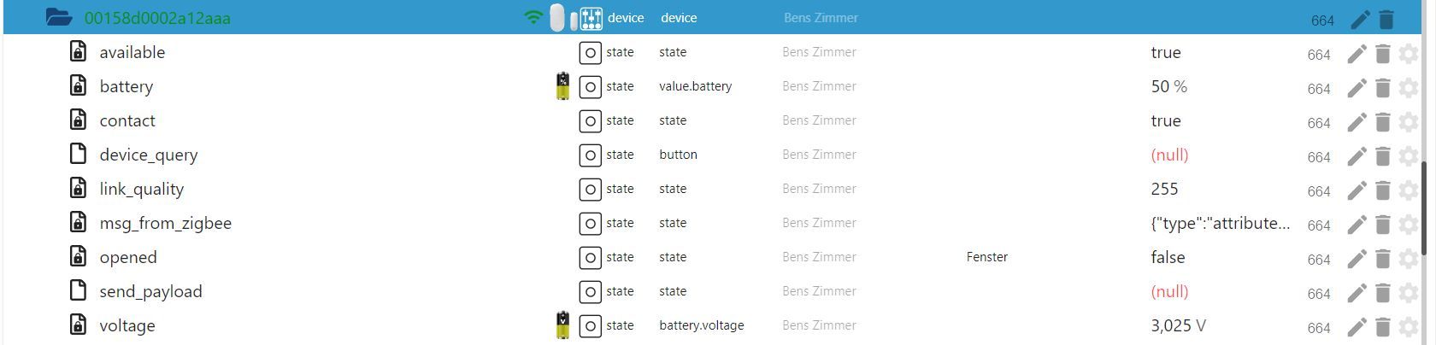Viewport: 1436px width, 345px height.
Task: Click the battery percentage icon
Action: pos(562,86)
